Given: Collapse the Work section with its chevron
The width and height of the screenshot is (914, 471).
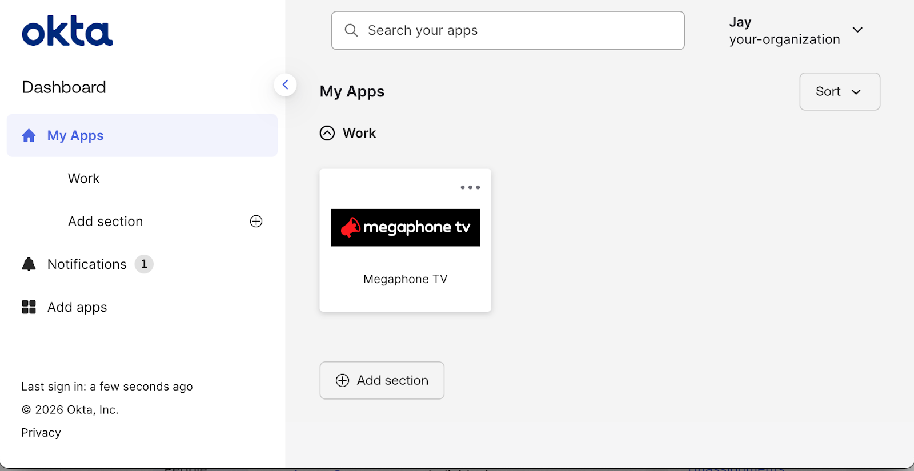Looking at the screenshot, I should click(x=327, y=133).
